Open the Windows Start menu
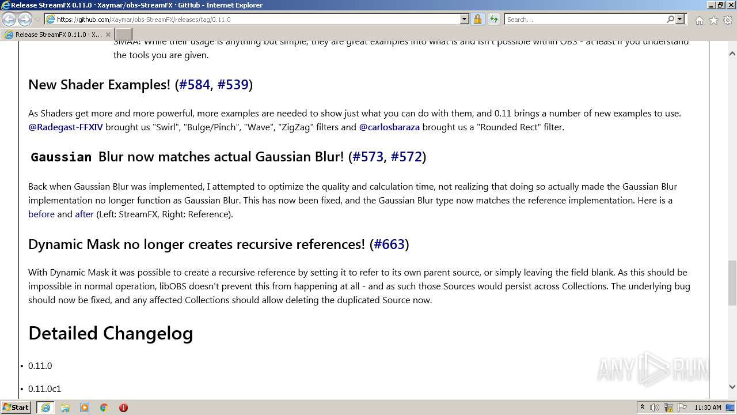Viewport: 737px width, 415px height. (16, 408)
